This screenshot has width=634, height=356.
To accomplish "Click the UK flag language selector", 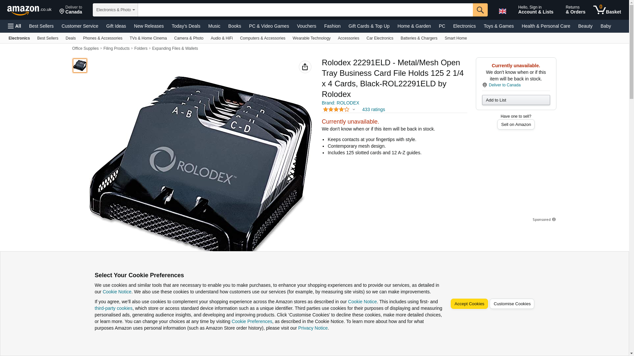I will (502, 11).
